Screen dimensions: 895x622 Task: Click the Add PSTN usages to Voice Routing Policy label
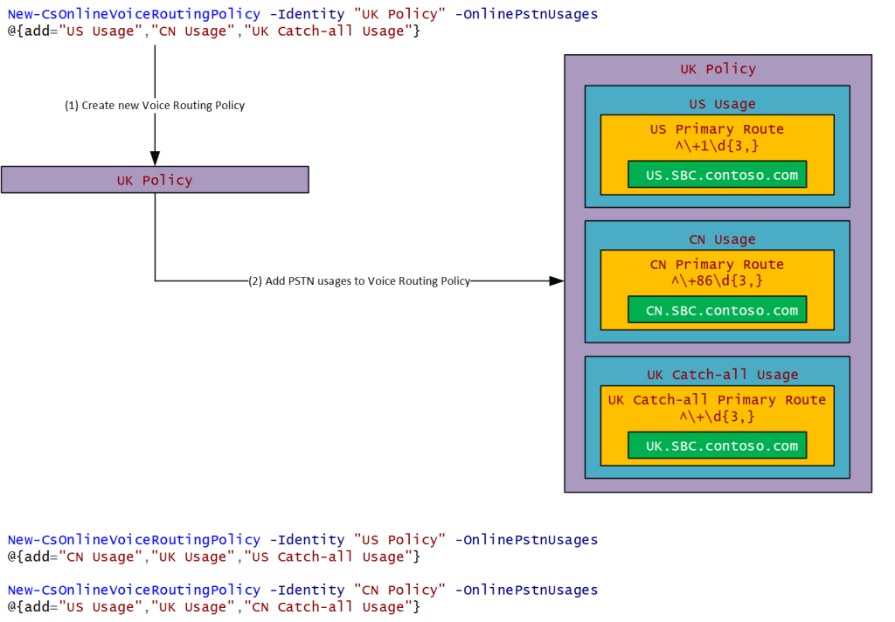click(359, 281)
